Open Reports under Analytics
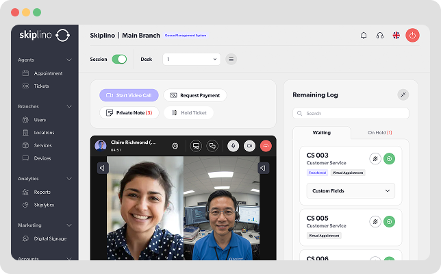This screenshot has width=441, height=274. [36, 192]
